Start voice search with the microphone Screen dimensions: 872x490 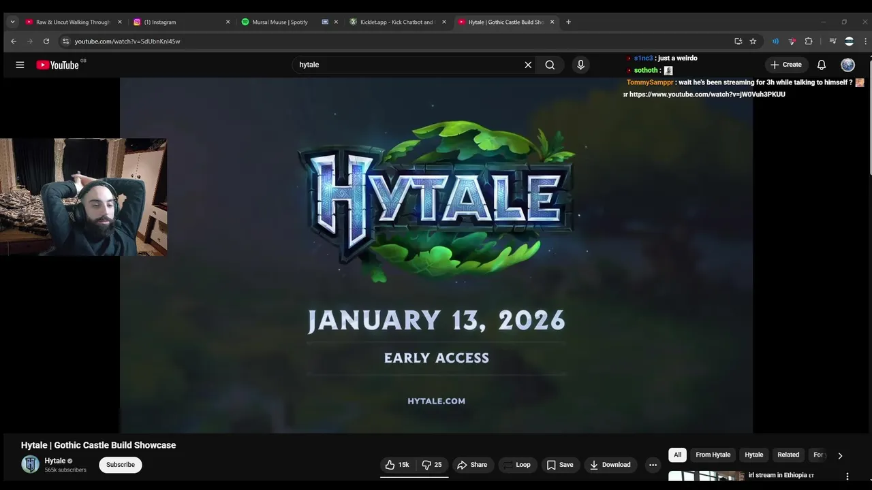coord(580,65)
